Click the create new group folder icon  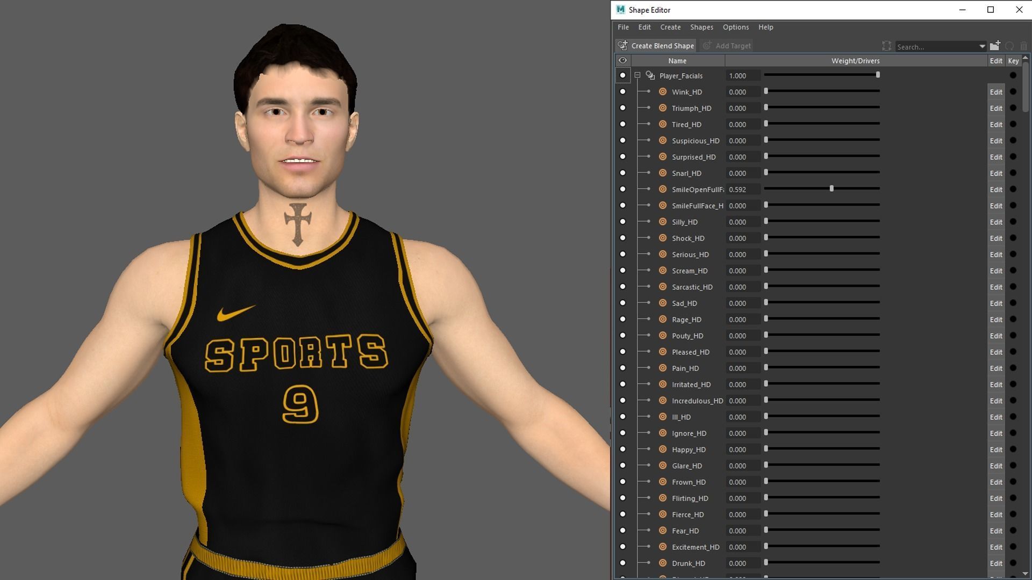[x=995, y=46]
